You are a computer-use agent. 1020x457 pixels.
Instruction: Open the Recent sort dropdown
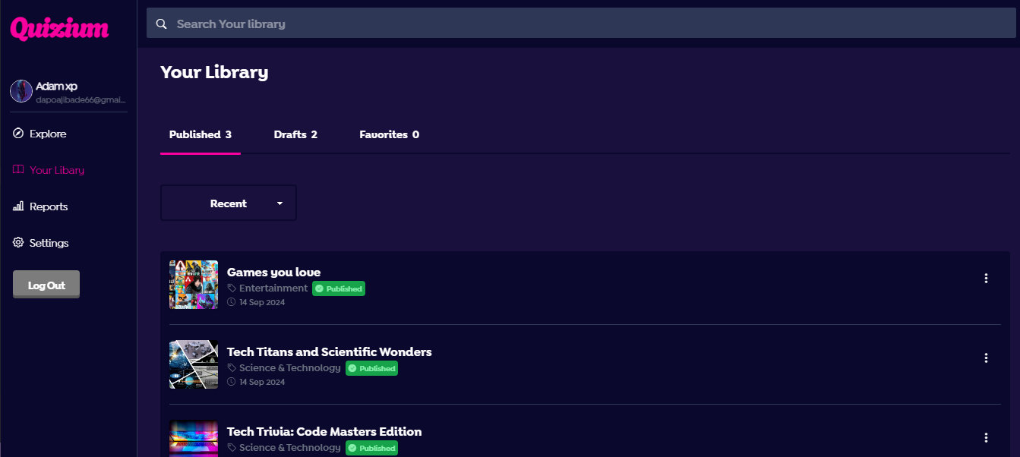(x=229, y=203)
